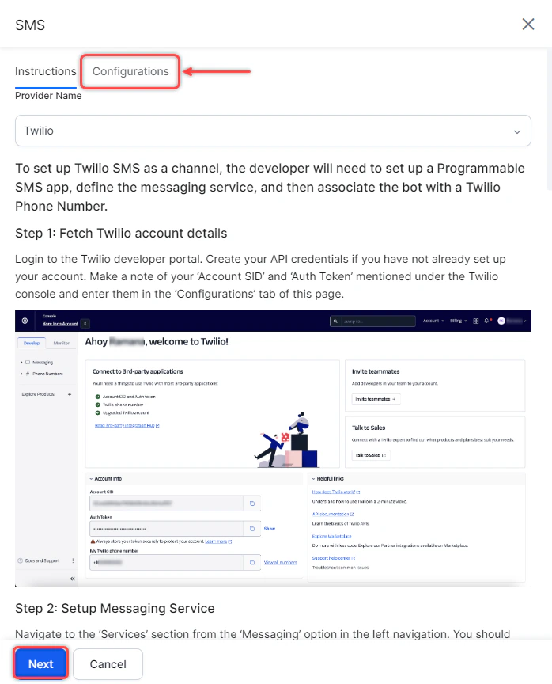Close the SMS dialog with the X
The image size is (552, 684).
(528, 25)
